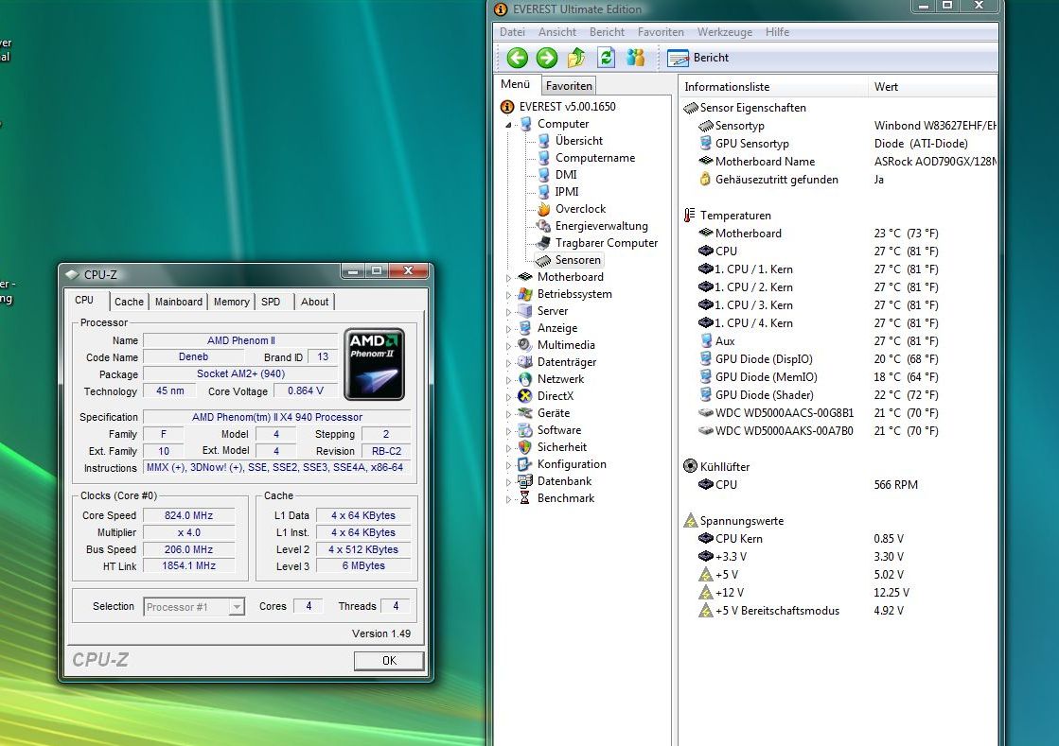Open the DirectX node in sidebar

click(555, 396)
